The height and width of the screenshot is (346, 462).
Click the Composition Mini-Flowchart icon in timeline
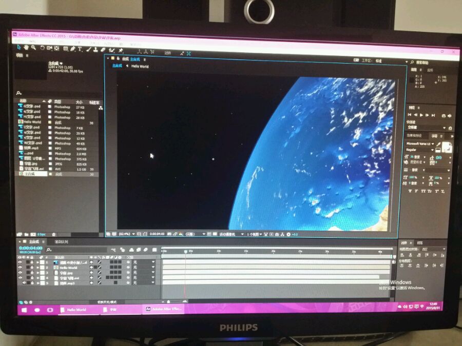[113, 250]
